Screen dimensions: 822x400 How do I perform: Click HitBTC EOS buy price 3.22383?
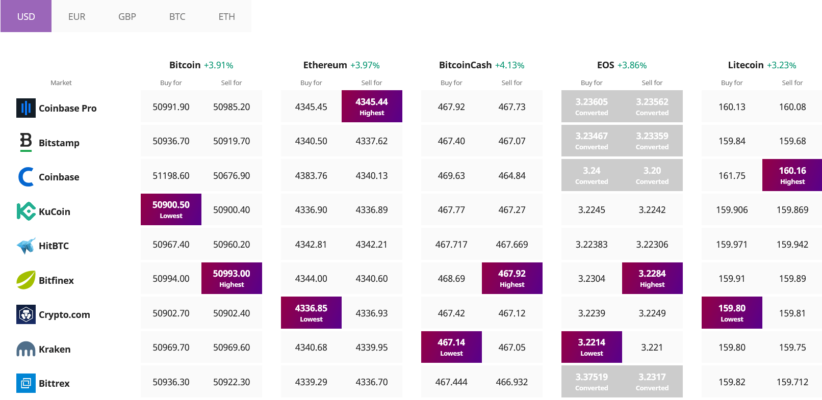(x=592, y=245)
